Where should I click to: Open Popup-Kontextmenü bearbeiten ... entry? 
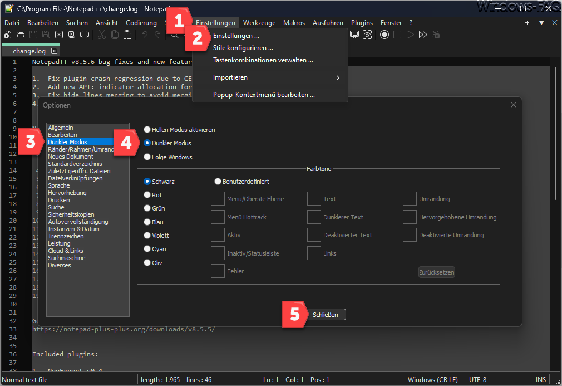[270, 95]
